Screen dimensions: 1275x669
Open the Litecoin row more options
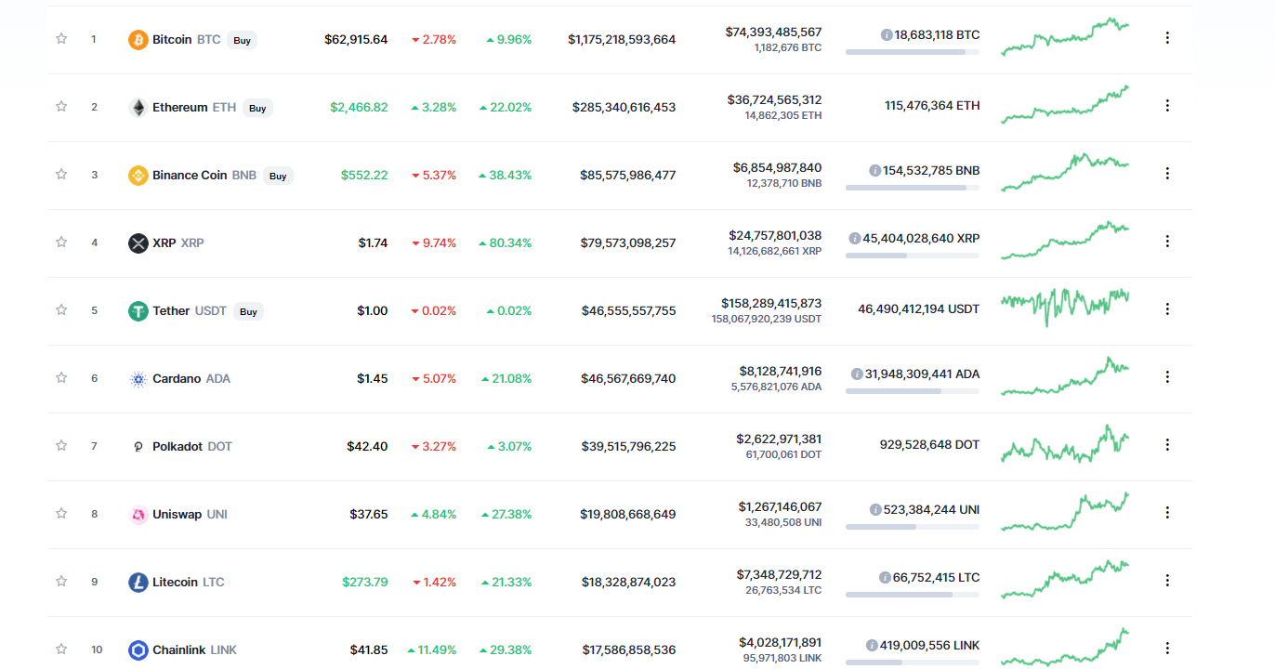pyautogui.click(x=1167, y=581)
